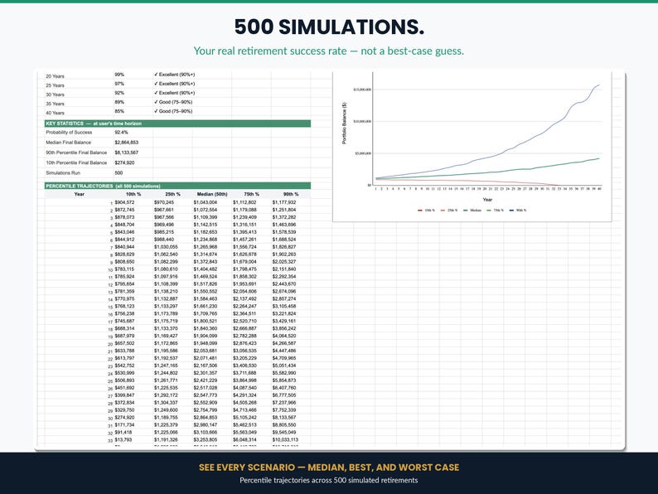Select the PERCENTILE TRAJECTORIES section header
This screenshot has width=658, height=494.
pyautogui.click(x=177, y=186)
